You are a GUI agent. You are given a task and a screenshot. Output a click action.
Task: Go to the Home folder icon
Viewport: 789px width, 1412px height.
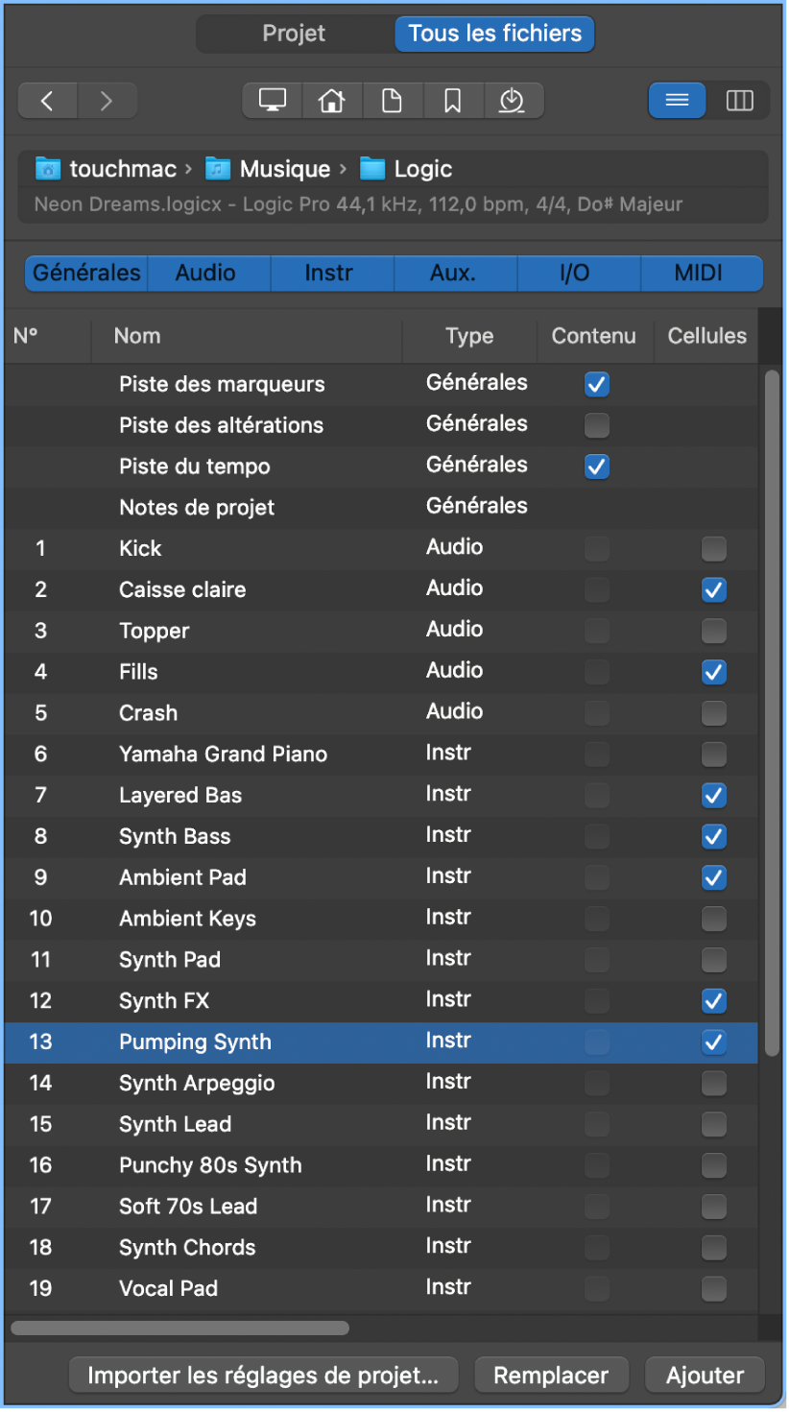pos(332,101)
